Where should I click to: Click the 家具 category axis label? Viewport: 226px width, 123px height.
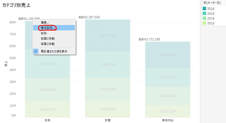coord(47,120)
